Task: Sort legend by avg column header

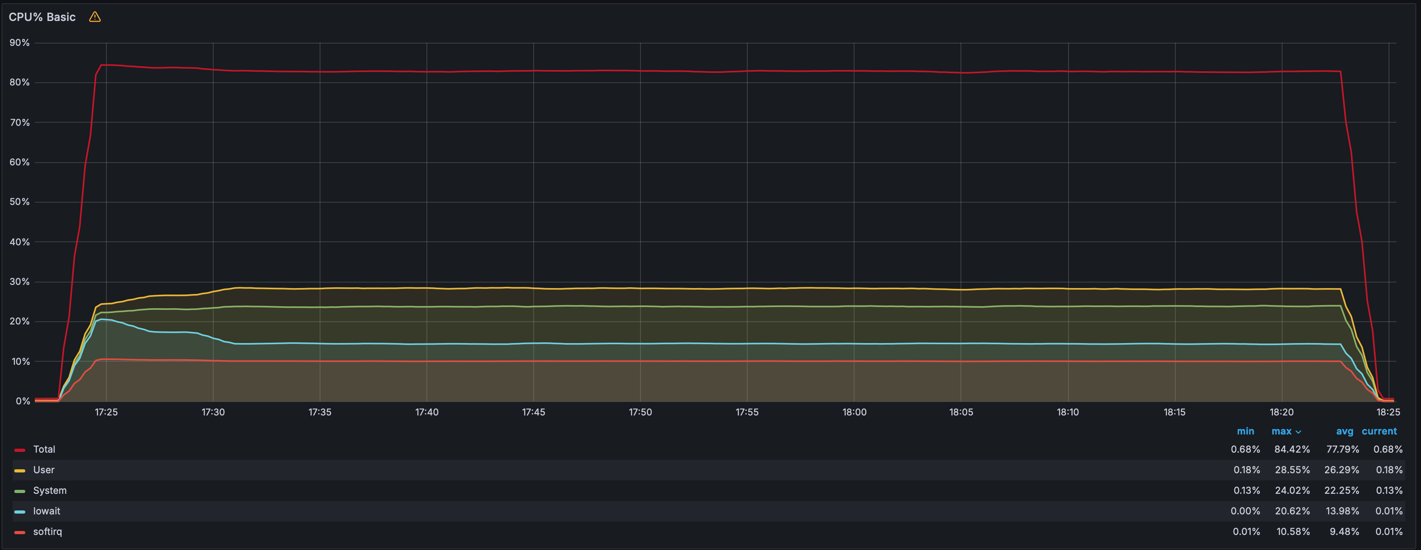Action: [x=1344, y=431]
